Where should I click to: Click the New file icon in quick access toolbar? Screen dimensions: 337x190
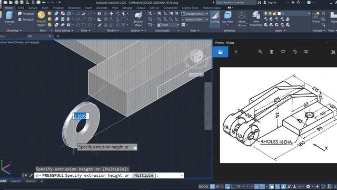coord(5,3)
